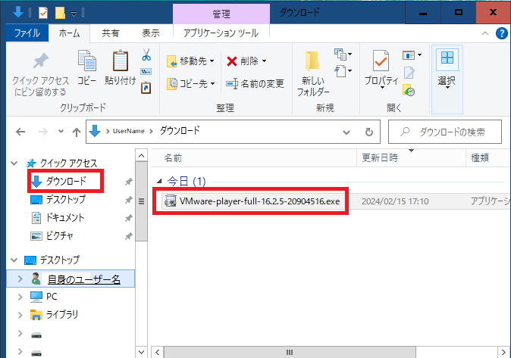Minimize the ribbon with the chevron
Screen dimensions: 511x358
[485, 33]
